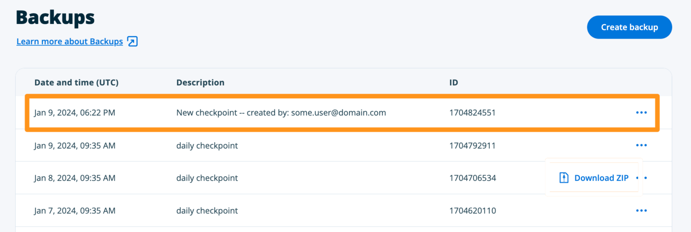The image size is (691, 232).
Task: Click the ID column header
Action: coord(454,83)
